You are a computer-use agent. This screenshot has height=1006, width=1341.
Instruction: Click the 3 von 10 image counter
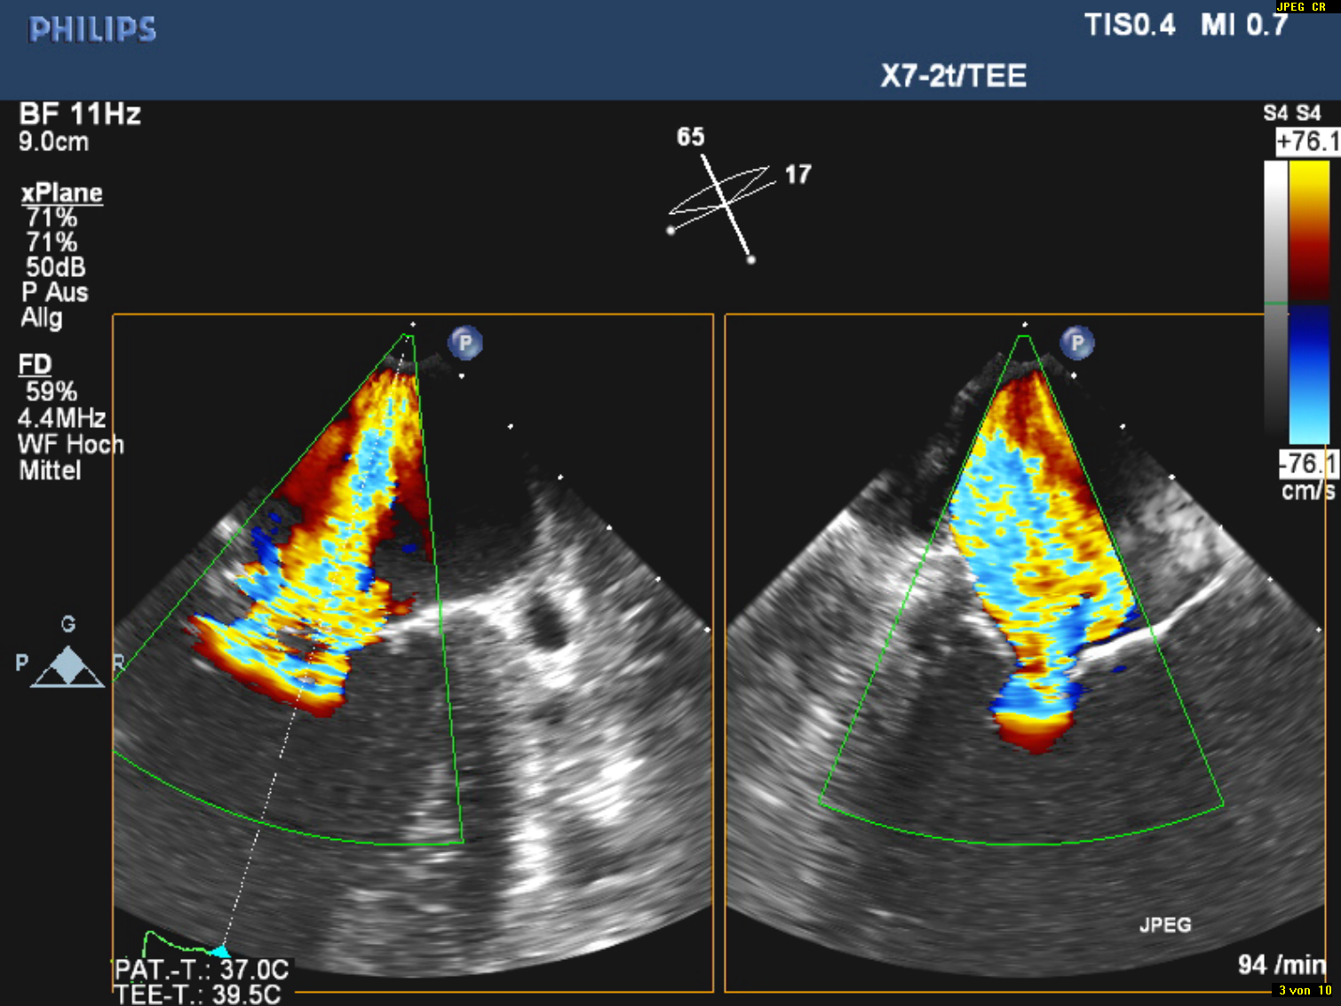1305,990
